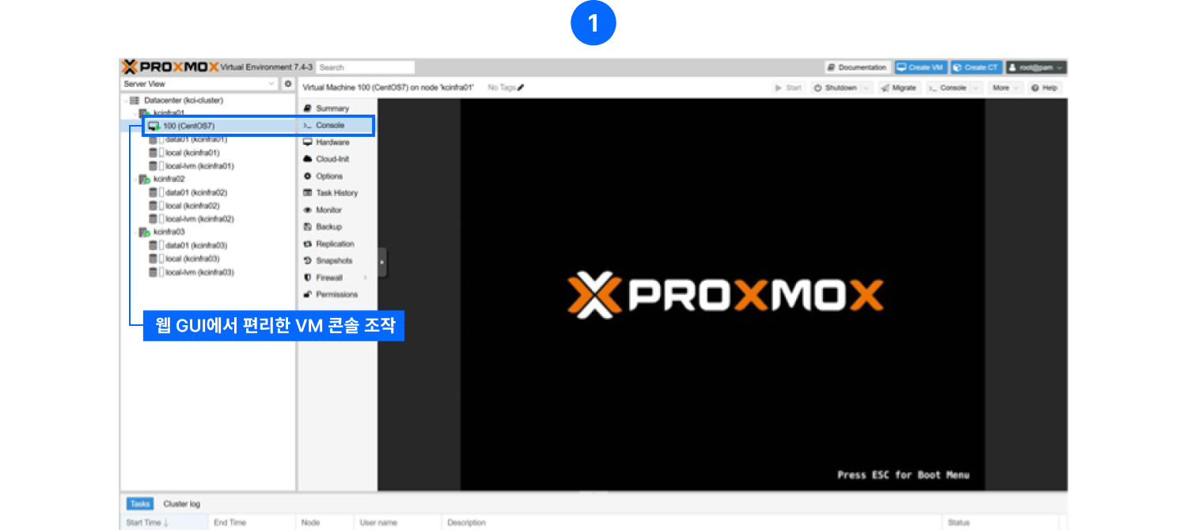Open Cloud-Init settings
This screenshot has height=530, width=1187.
click(332, 159)
